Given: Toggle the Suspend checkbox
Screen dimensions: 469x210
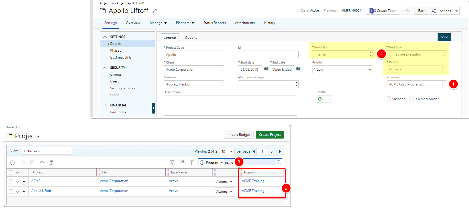Looking at the screenshot, I should pos(389,99).
